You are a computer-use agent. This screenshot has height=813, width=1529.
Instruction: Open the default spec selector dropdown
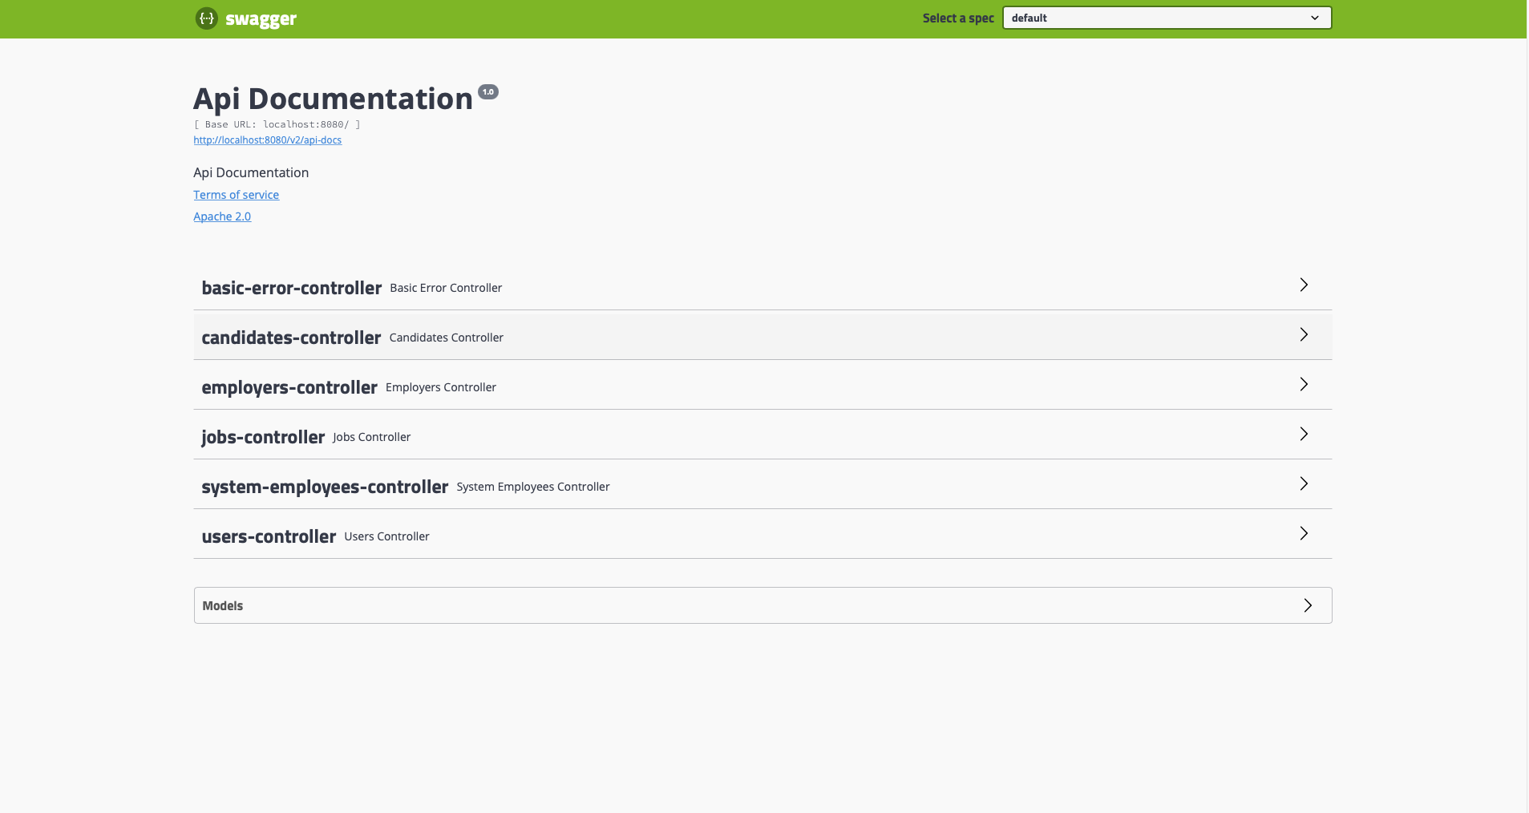click(1166, 18)
